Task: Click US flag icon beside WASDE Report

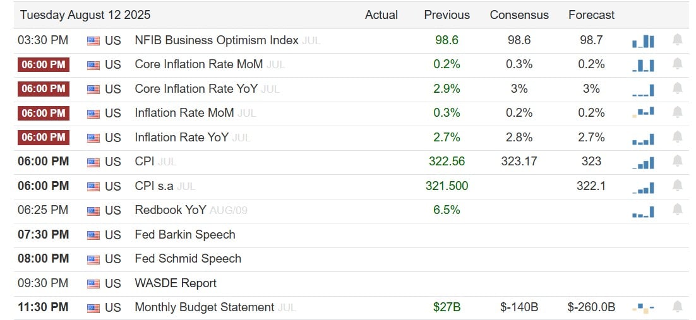Action: 93,283
